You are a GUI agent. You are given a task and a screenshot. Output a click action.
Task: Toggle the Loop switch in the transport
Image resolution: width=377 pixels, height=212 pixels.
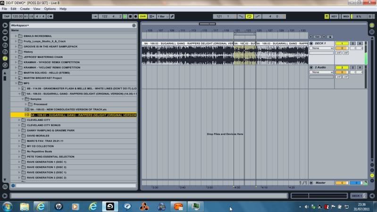pos(250,16)
